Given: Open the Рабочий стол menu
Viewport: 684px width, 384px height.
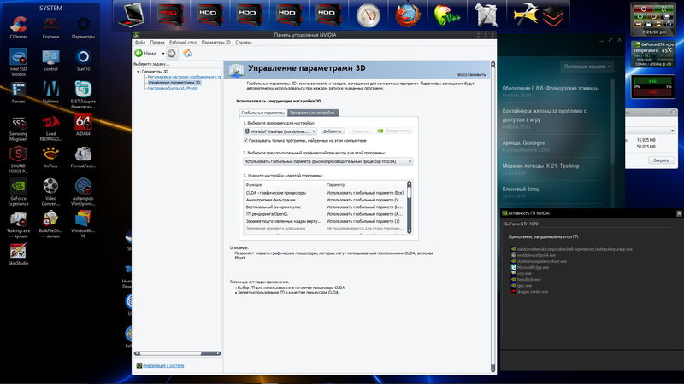Looking at the screenshot, I should (x=183, y=42).
